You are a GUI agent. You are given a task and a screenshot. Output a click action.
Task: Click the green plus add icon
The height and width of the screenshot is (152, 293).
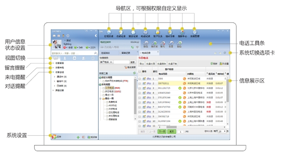[x=78, y=137]
